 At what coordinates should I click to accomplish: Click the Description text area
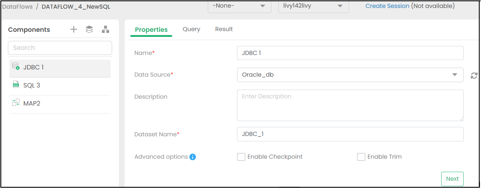click(x=350, y=105)
